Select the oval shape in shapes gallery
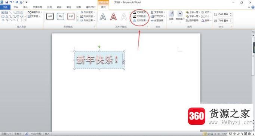Image resolution: width=255 pixels, height=136 pixels. 21,12
